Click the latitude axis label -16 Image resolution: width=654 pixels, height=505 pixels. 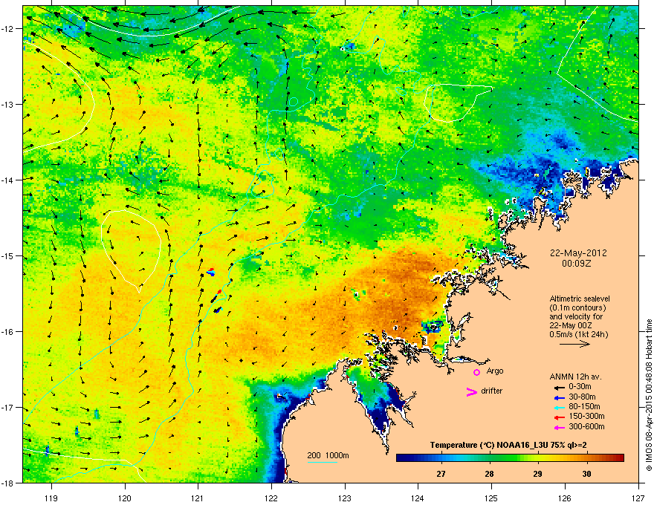point(7,332)
